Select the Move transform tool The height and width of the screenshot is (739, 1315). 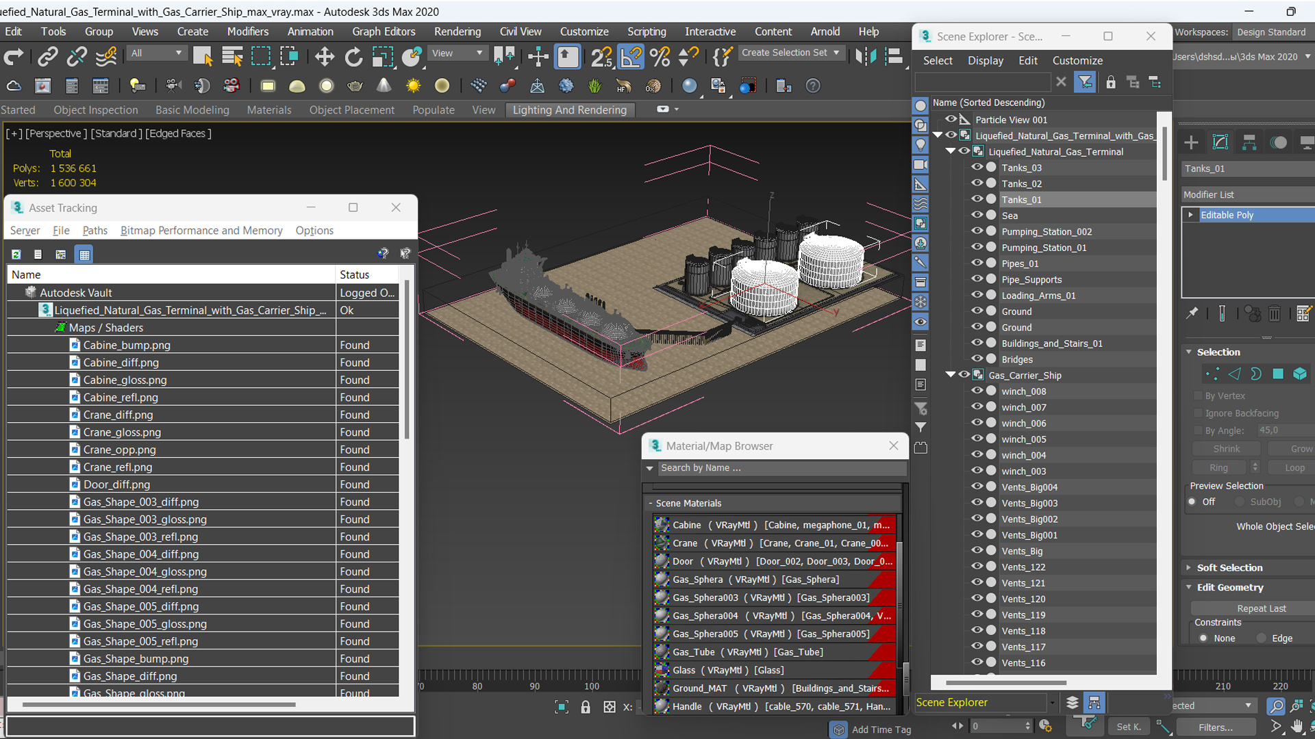[x=324, y=57]
